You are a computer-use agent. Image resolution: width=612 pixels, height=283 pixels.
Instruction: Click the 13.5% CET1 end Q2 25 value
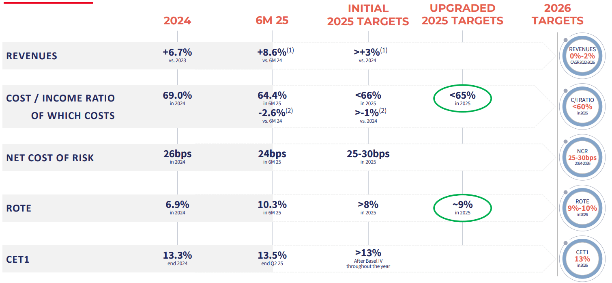272,256
